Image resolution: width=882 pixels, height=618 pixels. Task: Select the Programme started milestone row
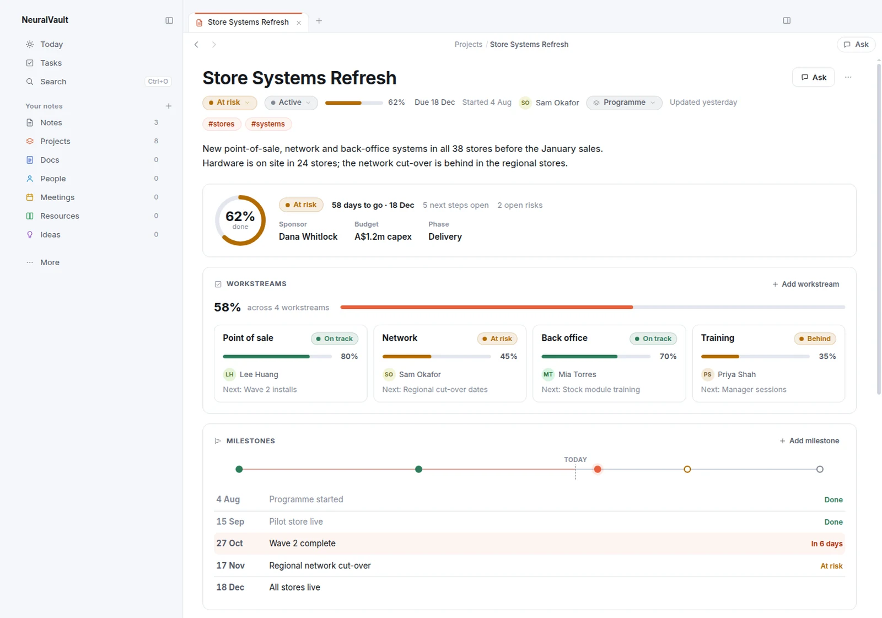click(x=529, y=499)
